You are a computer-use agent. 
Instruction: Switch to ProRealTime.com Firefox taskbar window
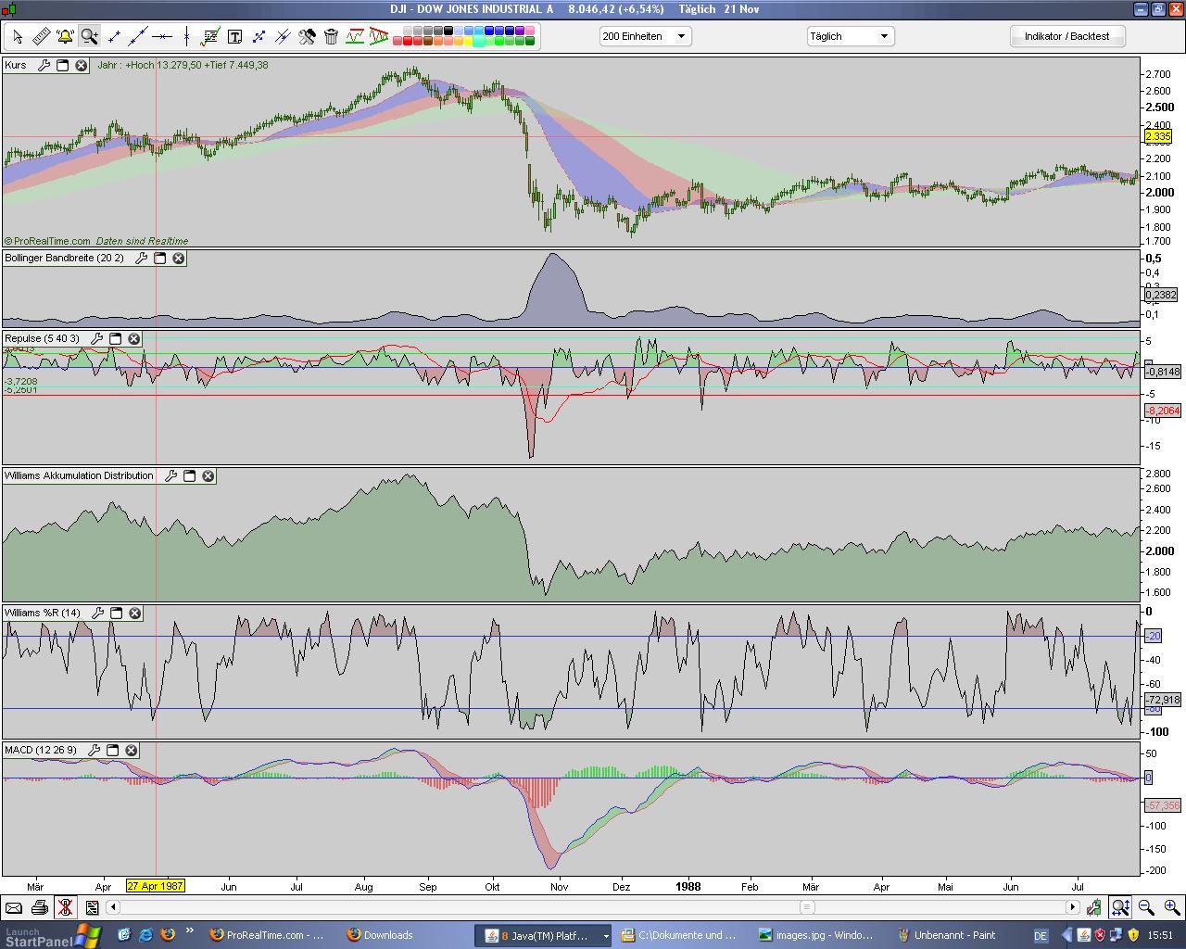point(268,935)
